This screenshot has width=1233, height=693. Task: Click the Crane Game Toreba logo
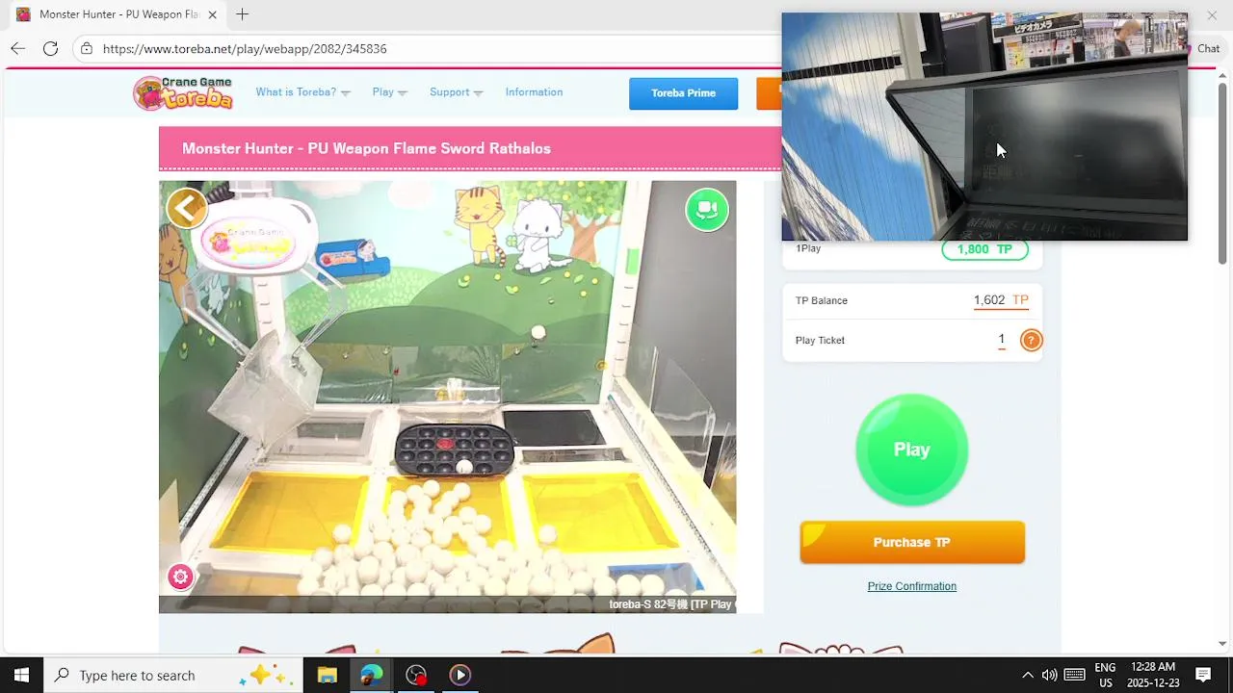click(x=183, y=92)
